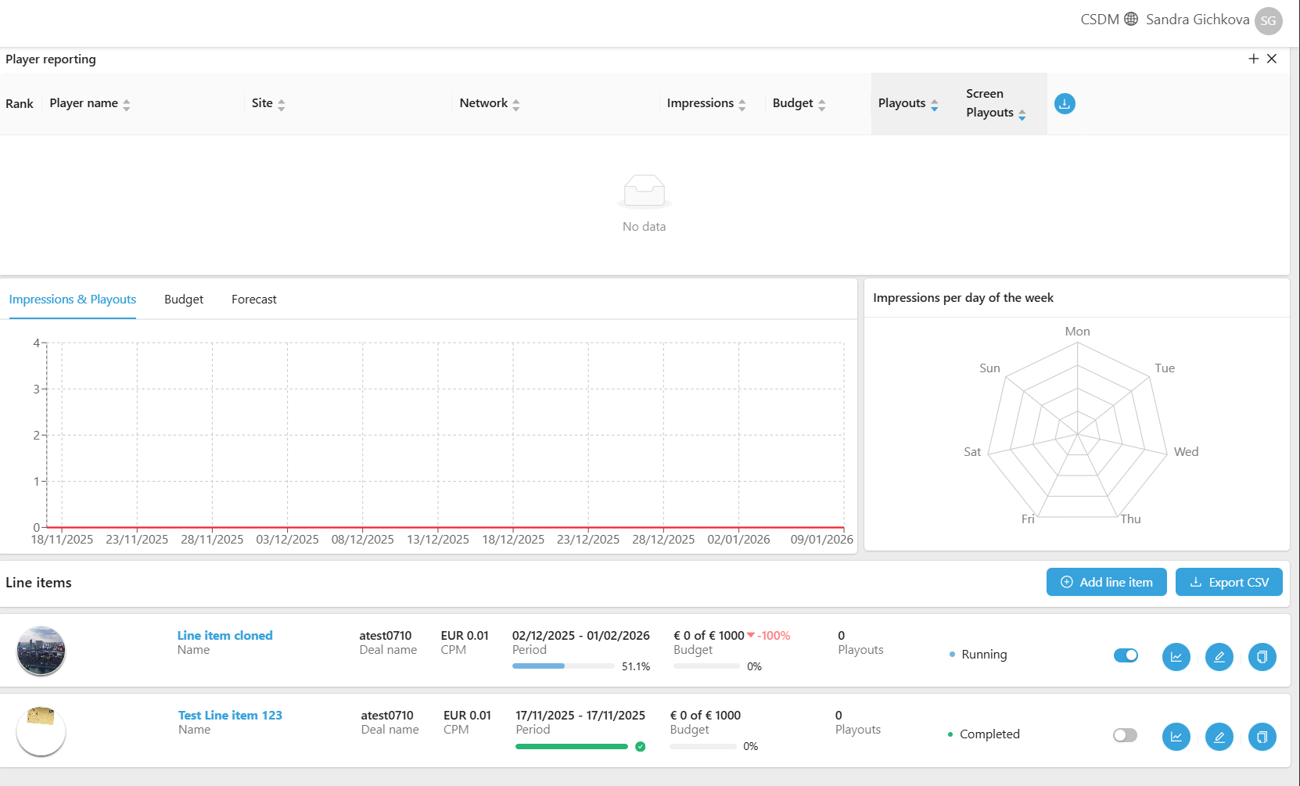Open statistics chart for Test Line item 123
The width and height of the screenshot is (1300, 786).
pos(1176,737)
